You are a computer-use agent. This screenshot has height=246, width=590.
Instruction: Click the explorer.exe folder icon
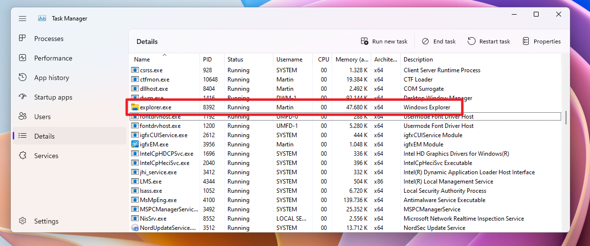point(135,107)
